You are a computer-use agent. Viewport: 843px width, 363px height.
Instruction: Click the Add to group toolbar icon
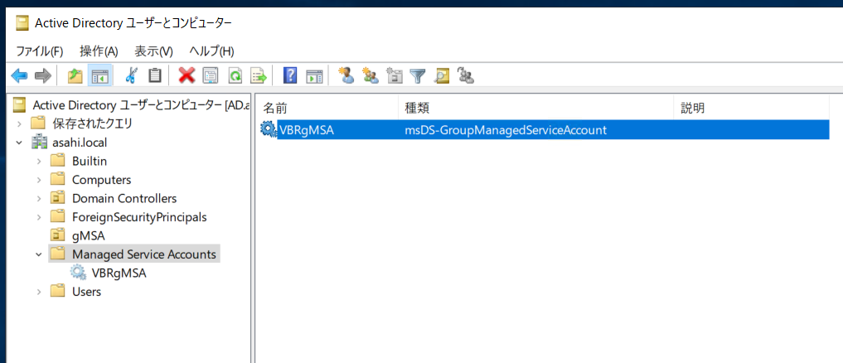pos(466,75)
